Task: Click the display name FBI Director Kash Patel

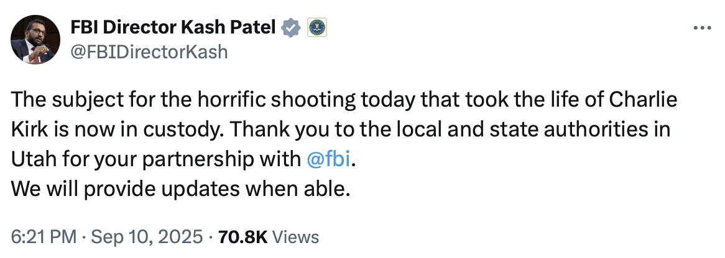Action: point(174,27)
